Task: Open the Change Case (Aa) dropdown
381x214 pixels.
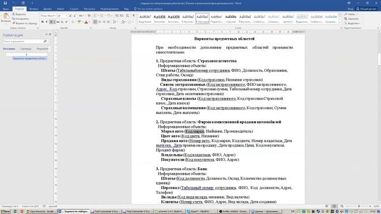Action: 82,16
